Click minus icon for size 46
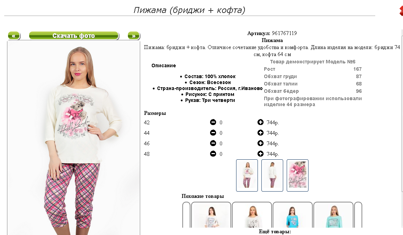 [213, 143]
